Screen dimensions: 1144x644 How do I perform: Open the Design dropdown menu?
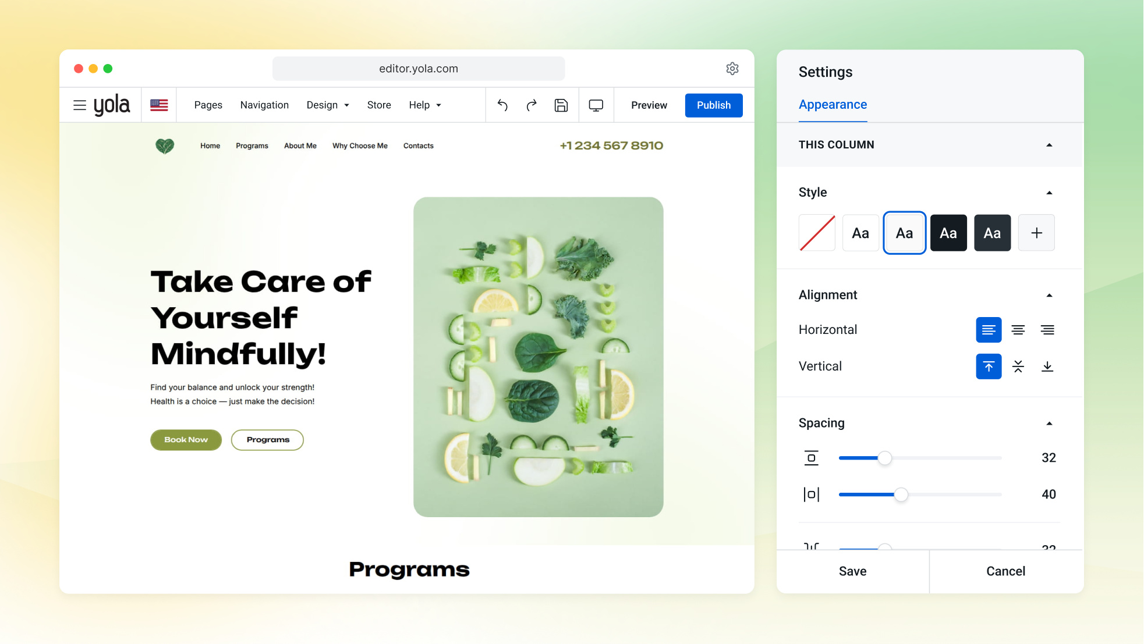(x=328, y=105)
